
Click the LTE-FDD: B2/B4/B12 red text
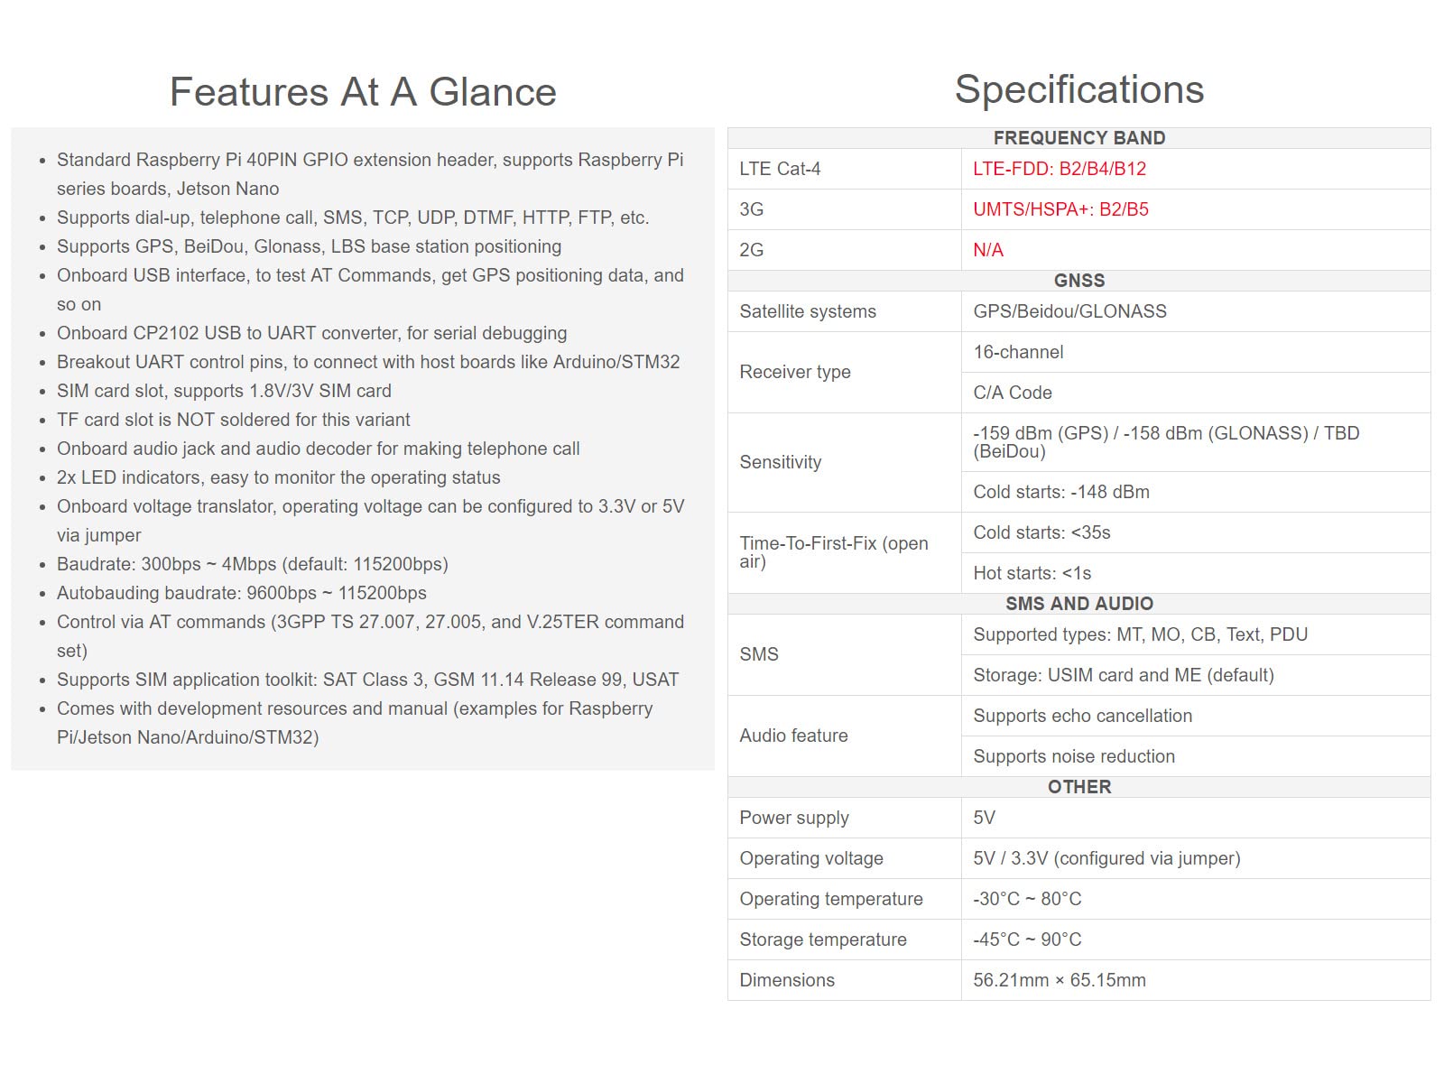[x=1060, y=169]
